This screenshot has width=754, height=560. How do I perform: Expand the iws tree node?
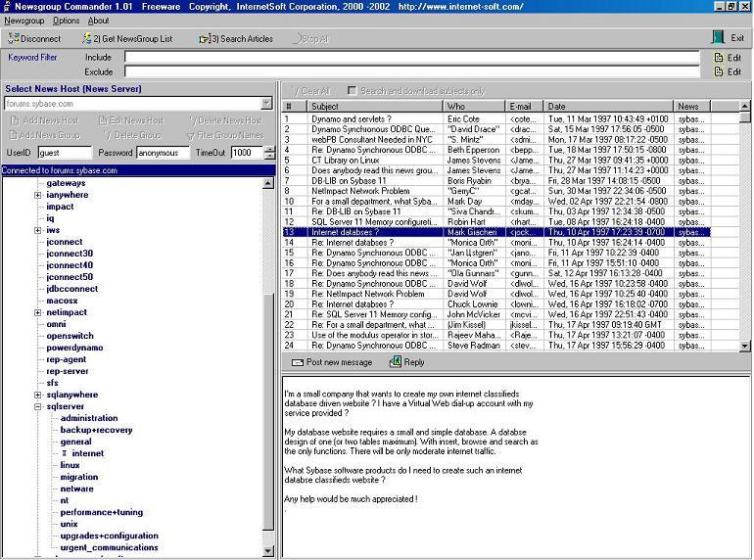(37, 230)
